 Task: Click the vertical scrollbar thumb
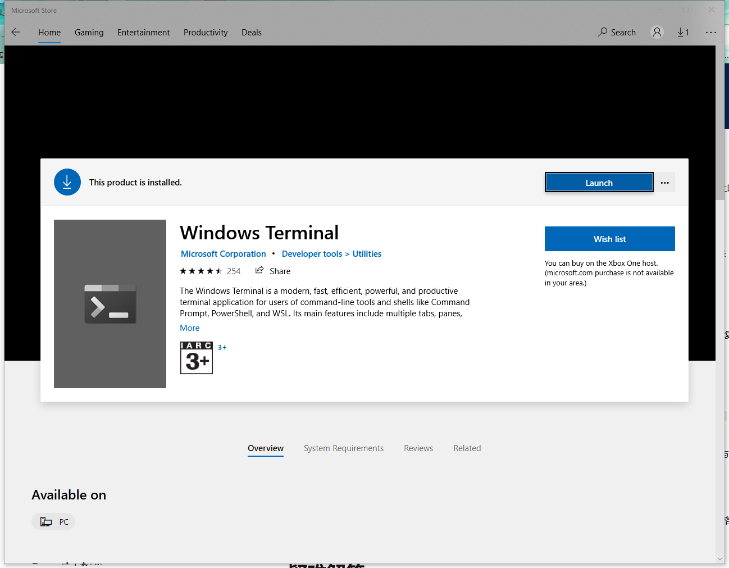(720, 122)
